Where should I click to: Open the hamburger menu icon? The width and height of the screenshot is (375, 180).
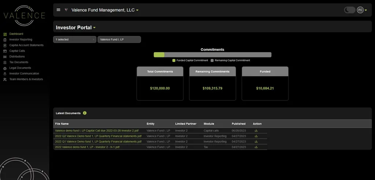[x=58, y=10]
